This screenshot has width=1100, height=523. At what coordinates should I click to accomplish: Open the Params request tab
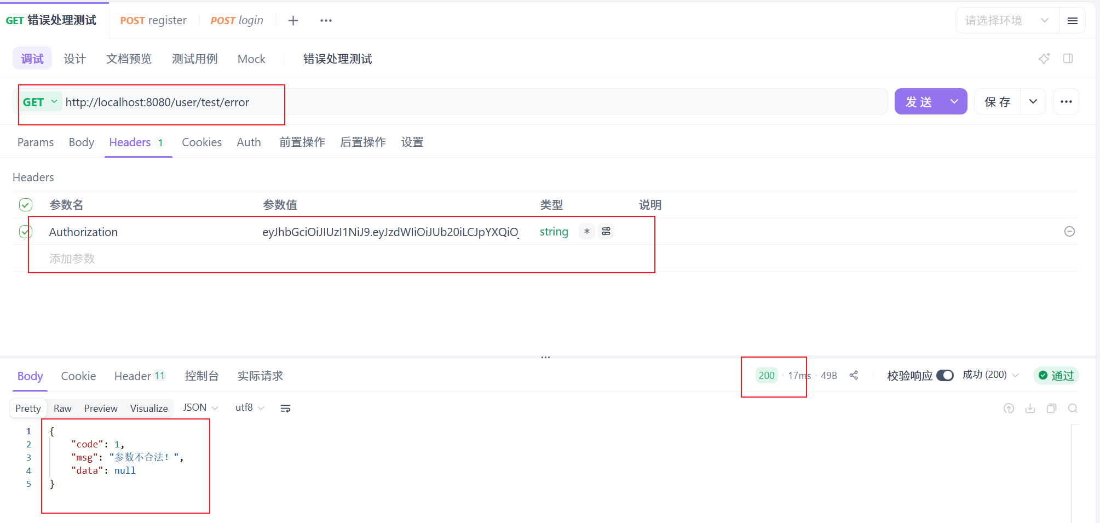[36, 142]
